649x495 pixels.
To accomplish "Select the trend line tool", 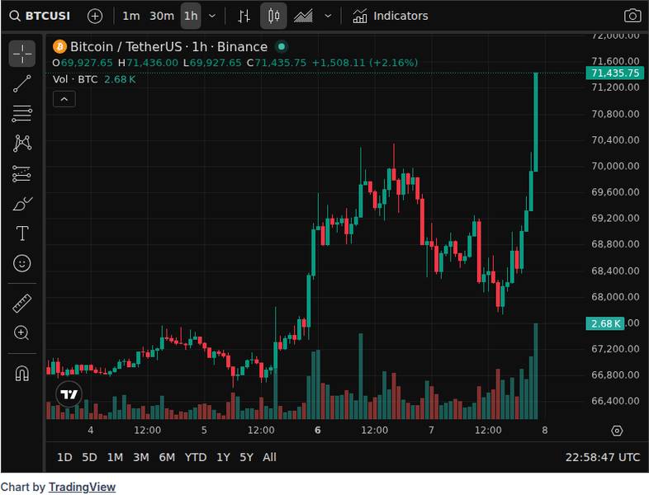I will [22, 83].
